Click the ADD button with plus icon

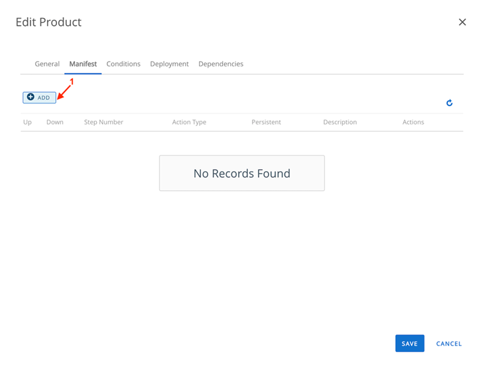[x=39, y=97]
